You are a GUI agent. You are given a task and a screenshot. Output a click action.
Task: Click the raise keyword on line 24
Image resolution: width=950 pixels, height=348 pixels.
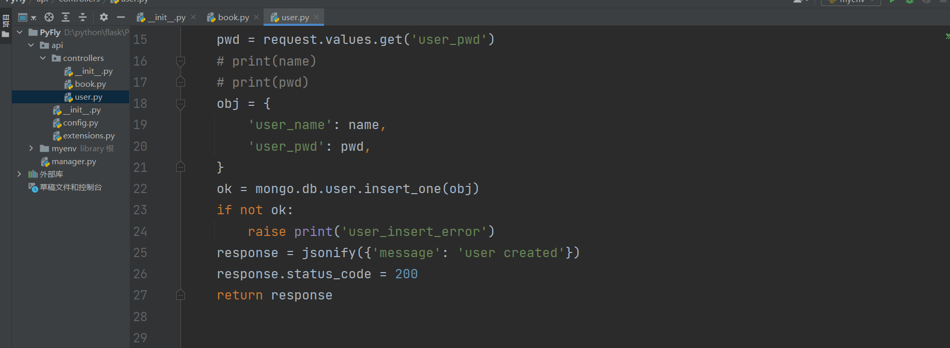click(x=267, y=232)
